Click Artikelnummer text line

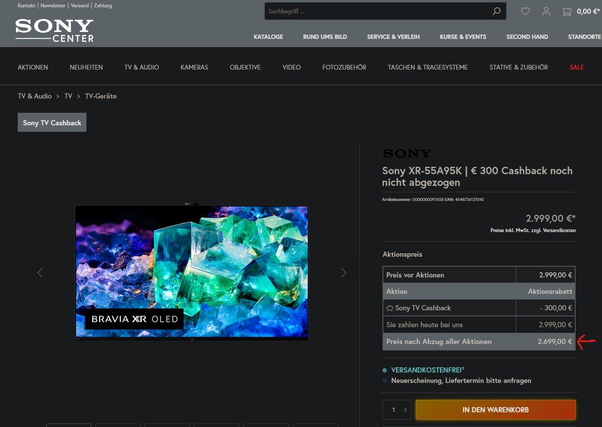[433, 200]
